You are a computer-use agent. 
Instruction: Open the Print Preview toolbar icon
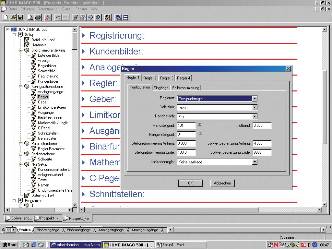pyautogui.click(x=31, y=18)
